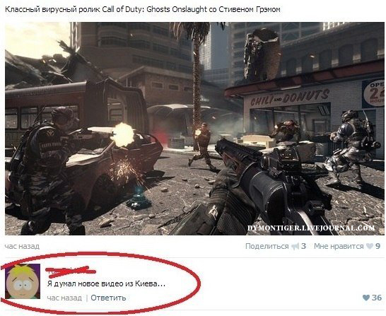Viewport: 386px width, 316px height.
Task: Click the comment text Я думал новое видео
Action: [x=106, y=283]
